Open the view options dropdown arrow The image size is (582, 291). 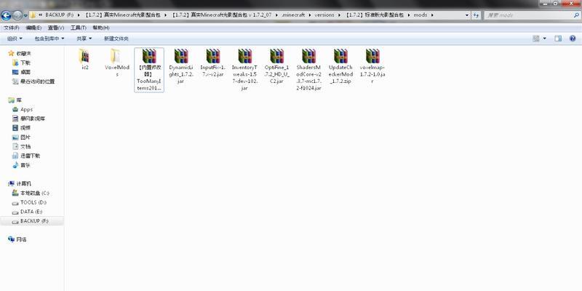click(x=544, y=39)
